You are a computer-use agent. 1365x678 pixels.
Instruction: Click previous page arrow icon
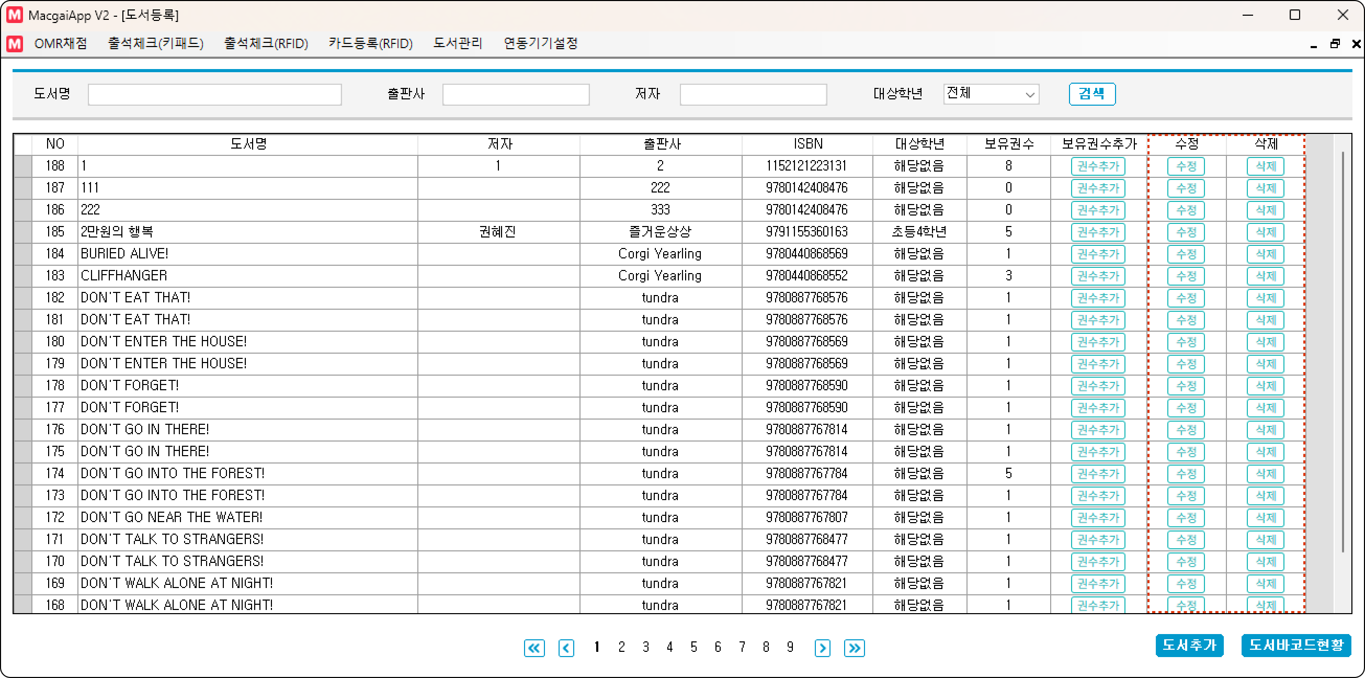(x=566, y=648)
